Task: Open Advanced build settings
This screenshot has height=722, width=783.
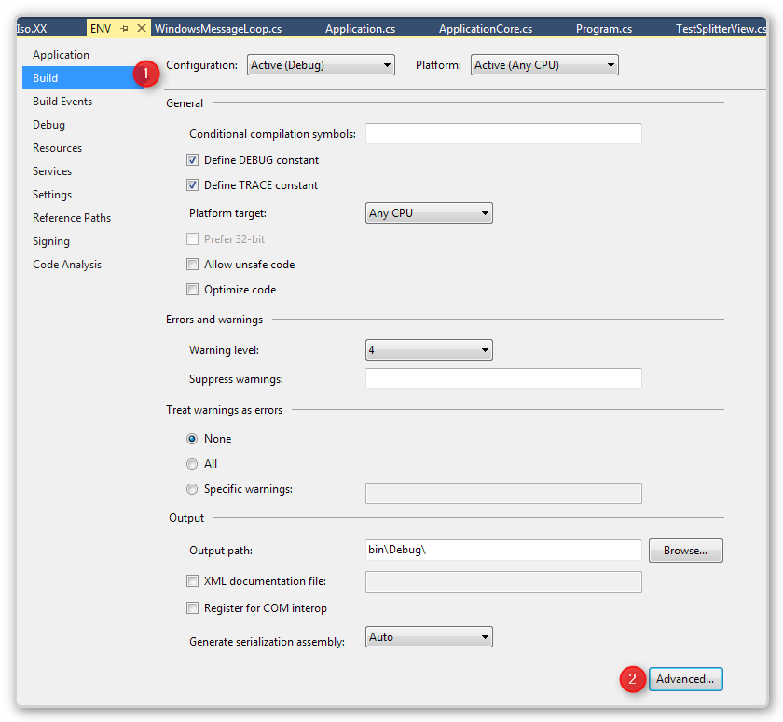Action: pyautogui.click(x=685, y=679)
